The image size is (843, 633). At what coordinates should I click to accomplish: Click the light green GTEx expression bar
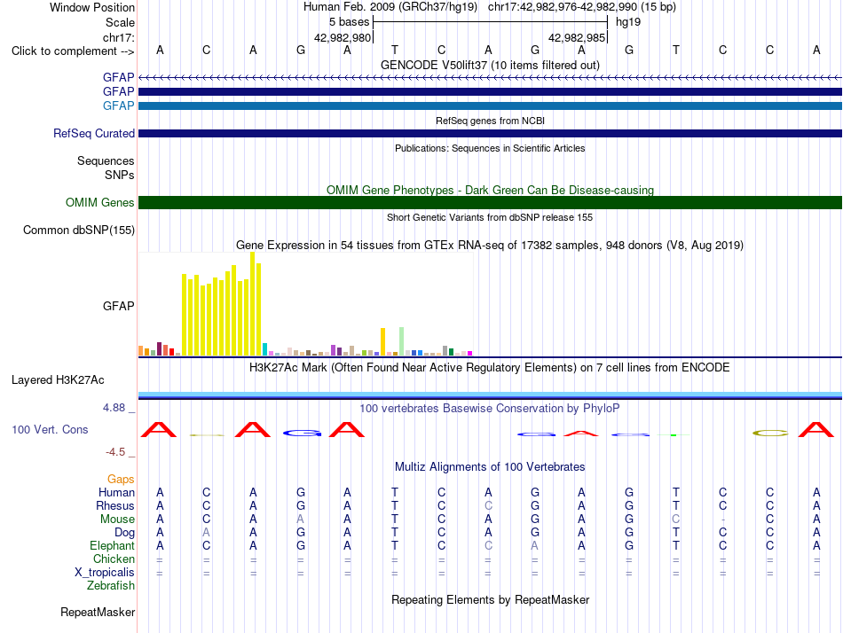coord(402,341)
